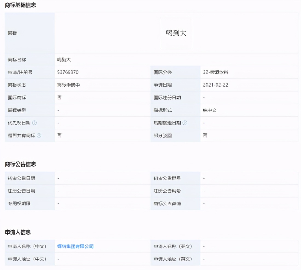Click the 商标基础信息 section heading
301x270 pixels.
click(21, 5)
